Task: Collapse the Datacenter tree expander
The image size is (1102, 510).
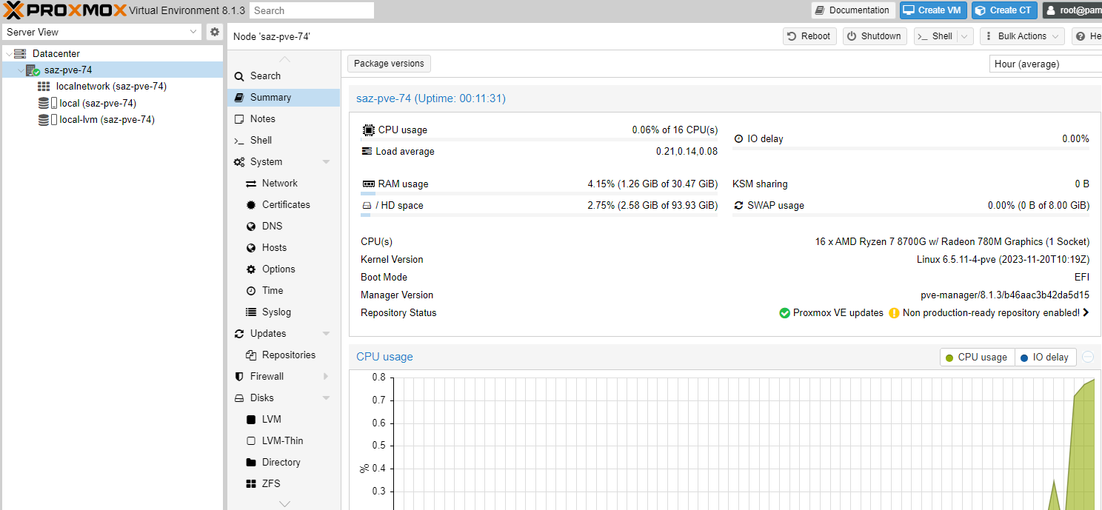Action: (7, 54)
